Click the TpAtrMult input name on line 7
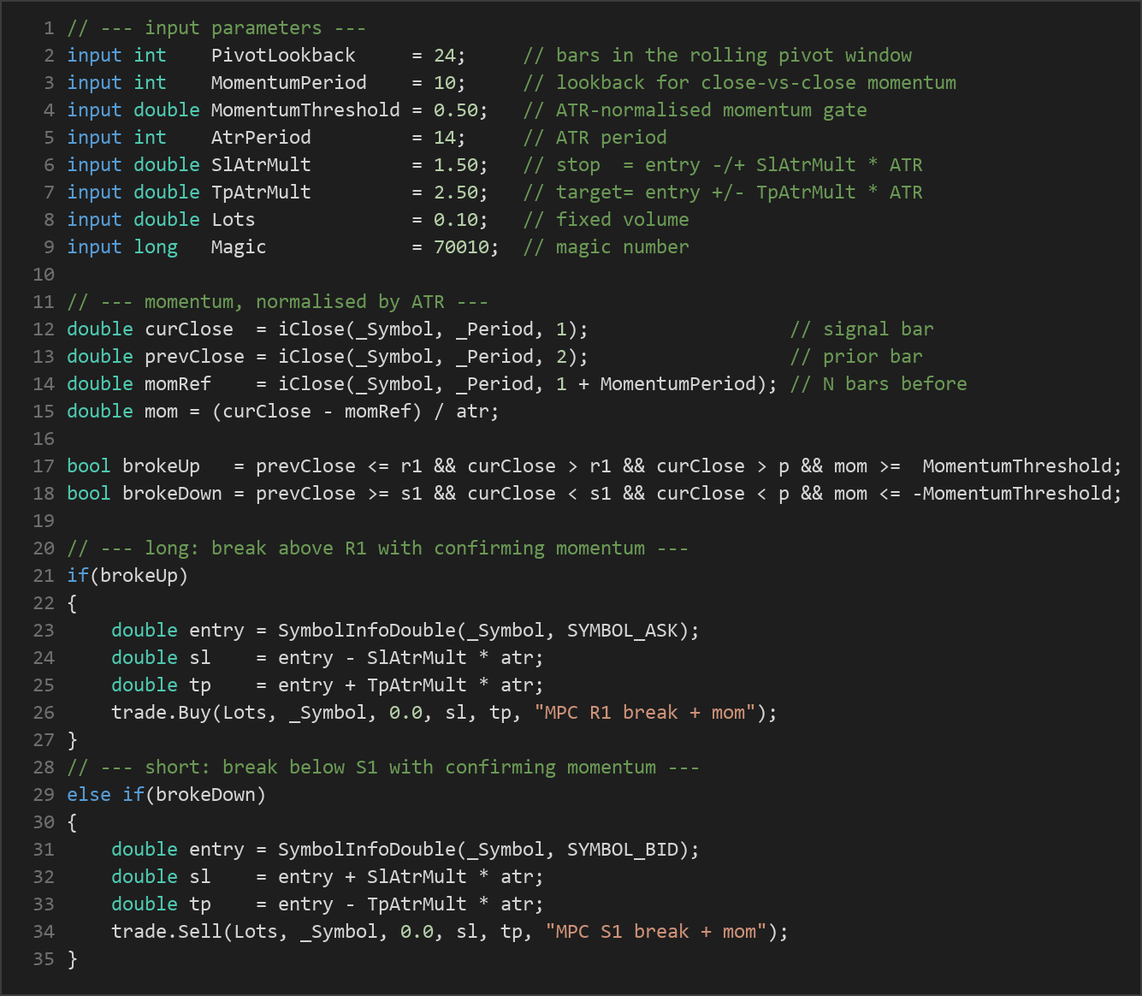The width and height of the screenshot is (1142, 996). pos(261,193)
